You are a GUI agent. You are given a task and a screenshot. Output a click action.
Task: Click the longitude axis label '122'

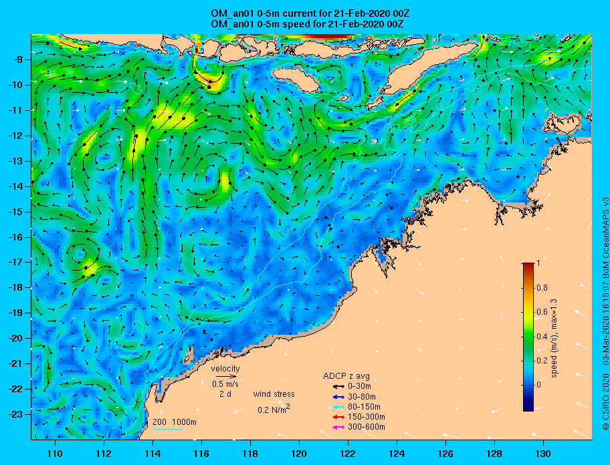(x=348, y=454)
